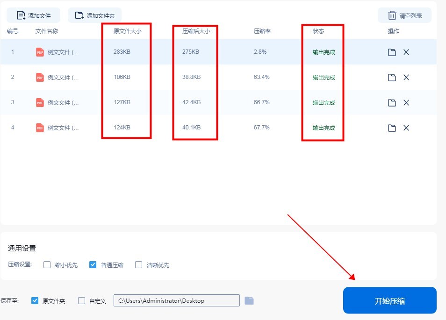446x320 pixels.
Task: Click the 2.8% compression rate
Action: [x=260, y=52]
